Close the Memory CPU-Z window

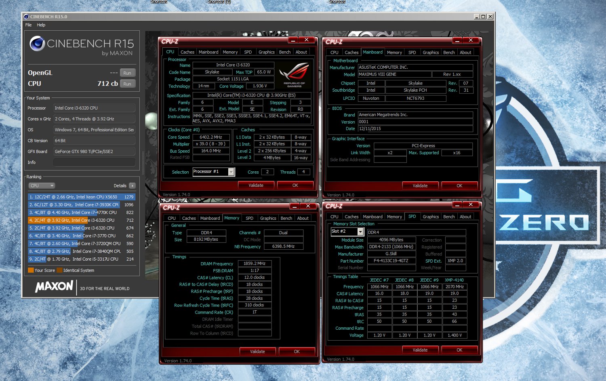(308, 206)
